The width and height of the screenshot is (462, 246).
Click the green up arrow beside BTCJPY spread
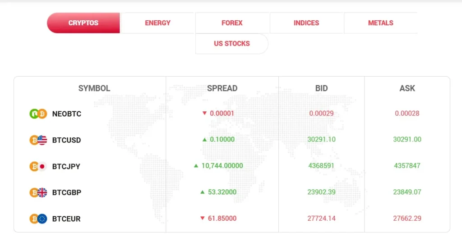(x=196, y=166)
